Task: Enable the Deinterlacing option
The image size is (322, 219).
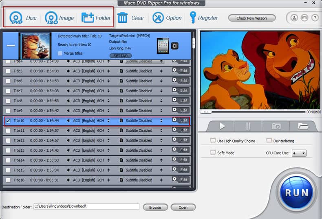Action: pyautogui.click(x=269, y=141)
